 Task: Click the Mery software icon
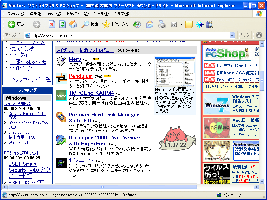pos(61,61)
